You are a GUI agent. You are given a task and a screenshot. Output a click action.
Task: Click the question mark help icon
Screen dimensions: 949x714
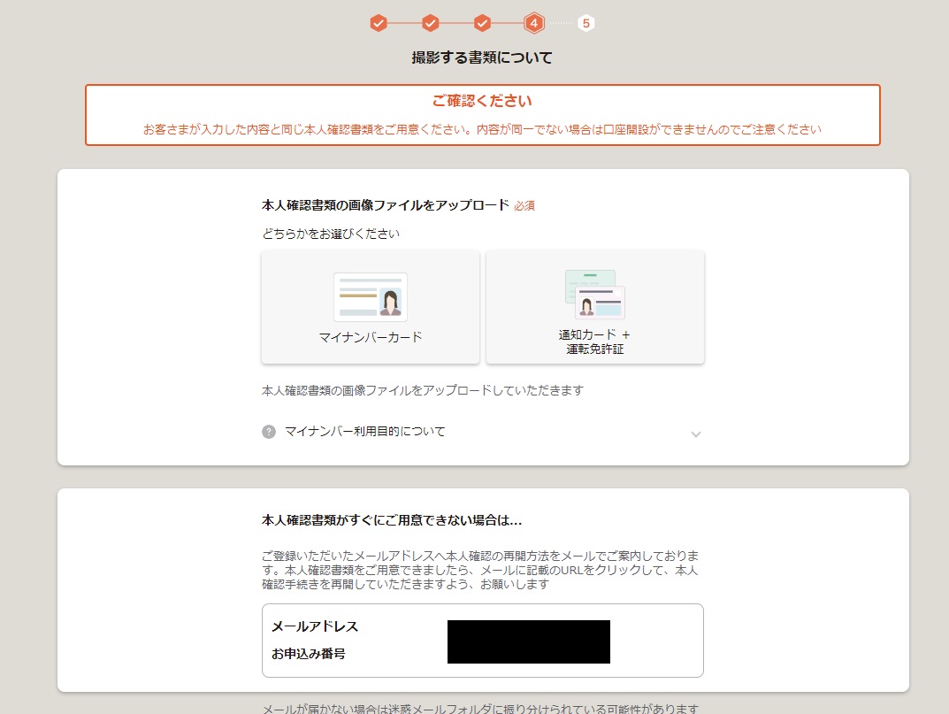click(269, 432)
